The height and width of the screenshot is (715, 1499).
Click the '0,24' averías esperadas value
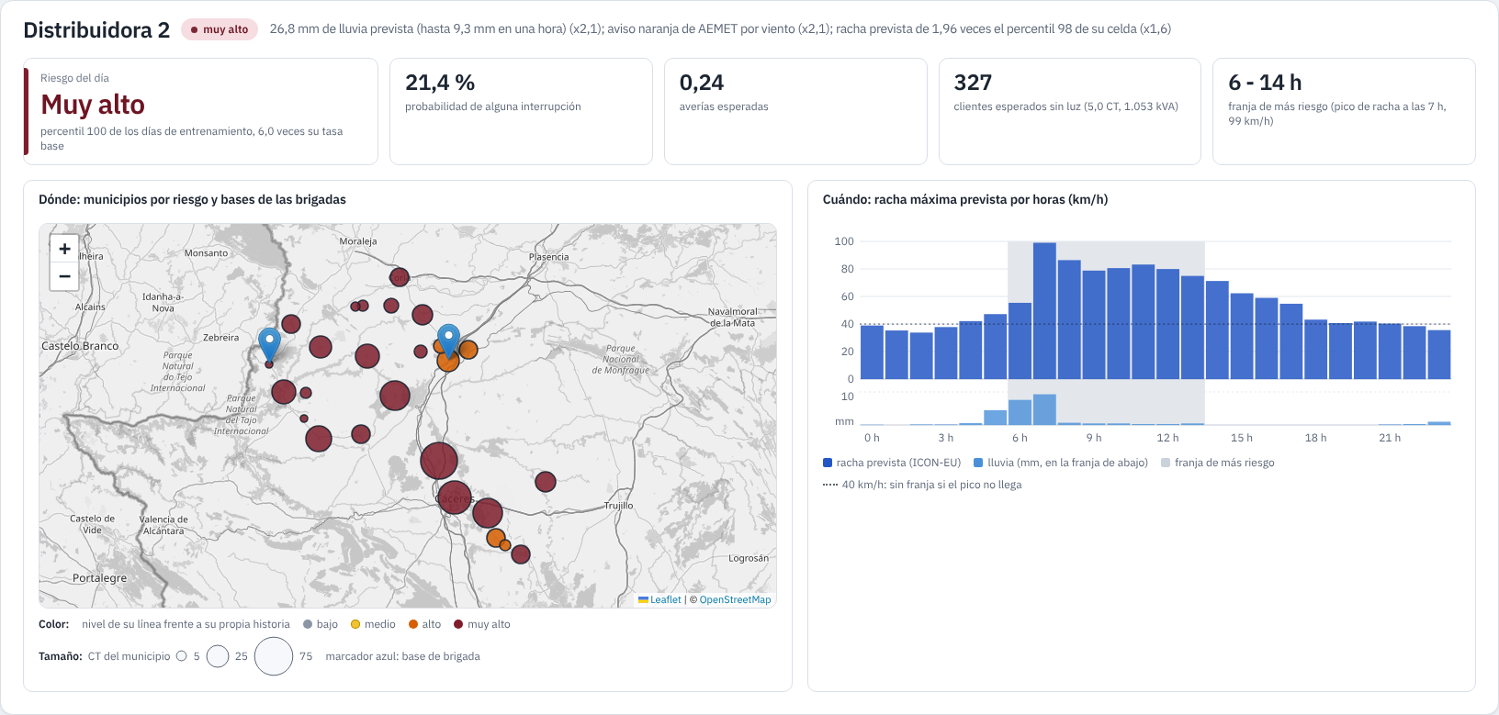pyautogui.click(x=702, y=83)
